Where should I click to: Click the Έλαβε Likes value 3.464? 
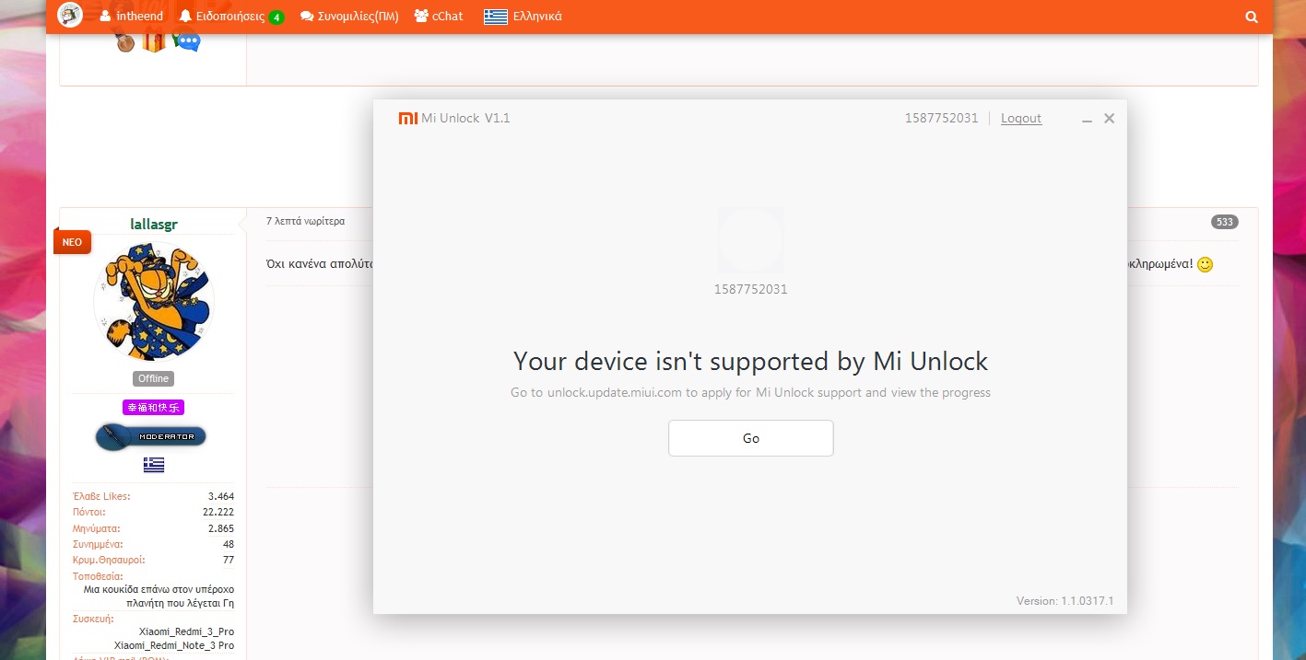click(x=221, y=496)
